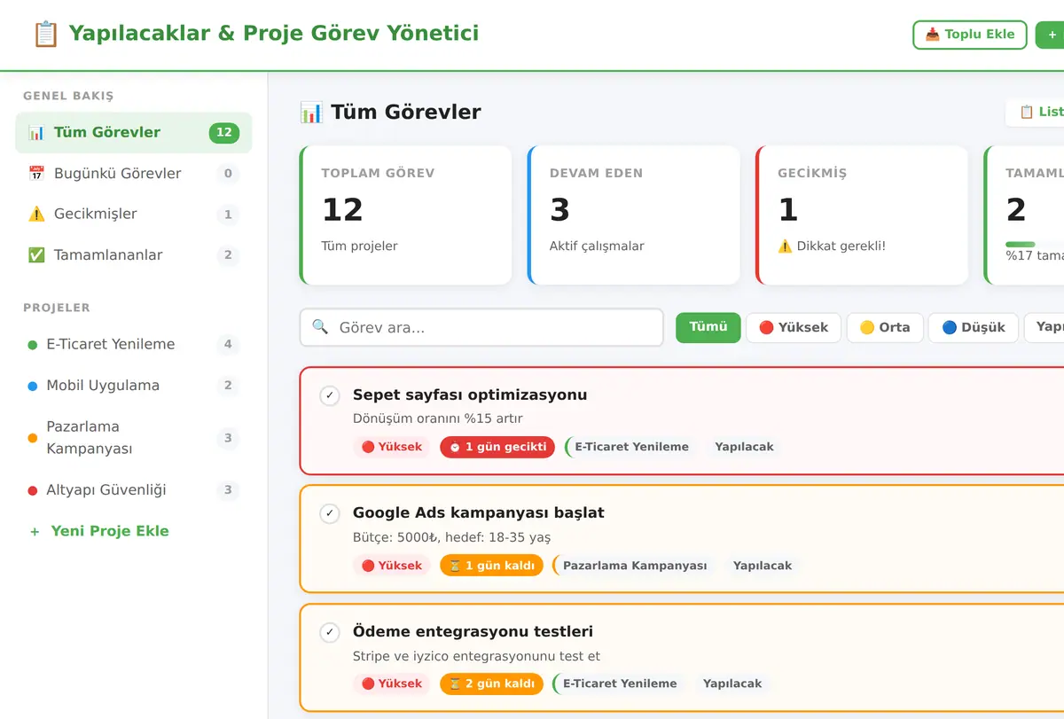The width and height of the screenshot is (1064, 719).
Task: Select the Tümü filter chip
Action: coord(708,327)
